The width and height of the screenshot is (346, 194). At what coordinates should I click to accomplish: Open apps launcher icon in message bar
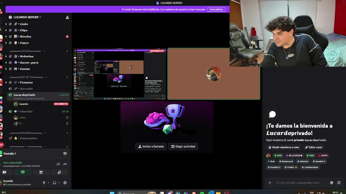coord(339,183)
